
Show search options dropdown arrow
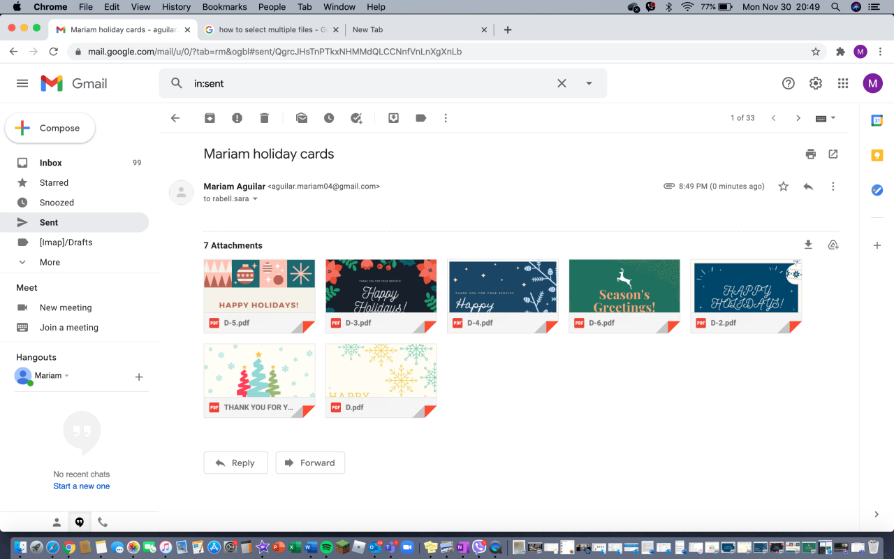coord(589,83)
